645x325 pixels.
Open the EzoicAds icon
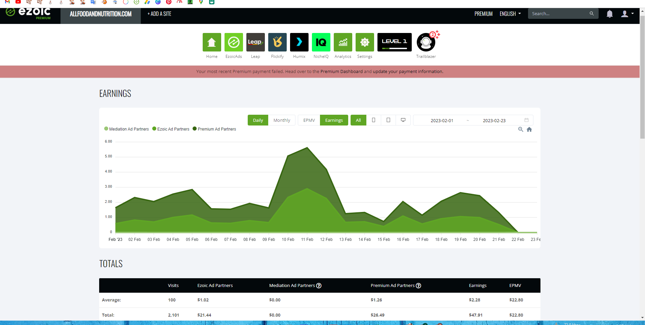[234, 42]
